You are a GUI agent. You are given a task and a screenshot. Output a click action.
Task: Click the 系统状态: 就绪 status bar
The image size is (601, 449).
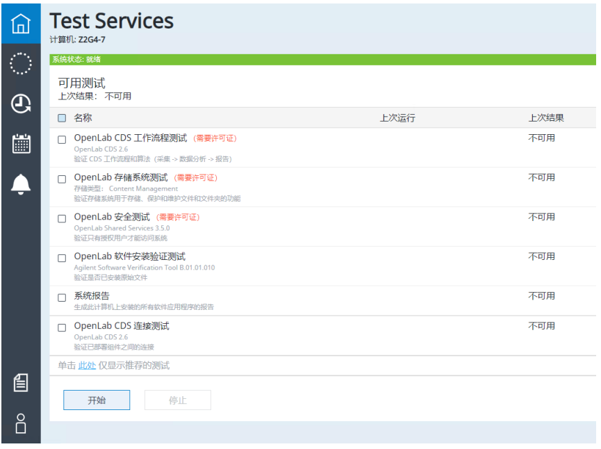pyautogui.click(x=322, y=60)
